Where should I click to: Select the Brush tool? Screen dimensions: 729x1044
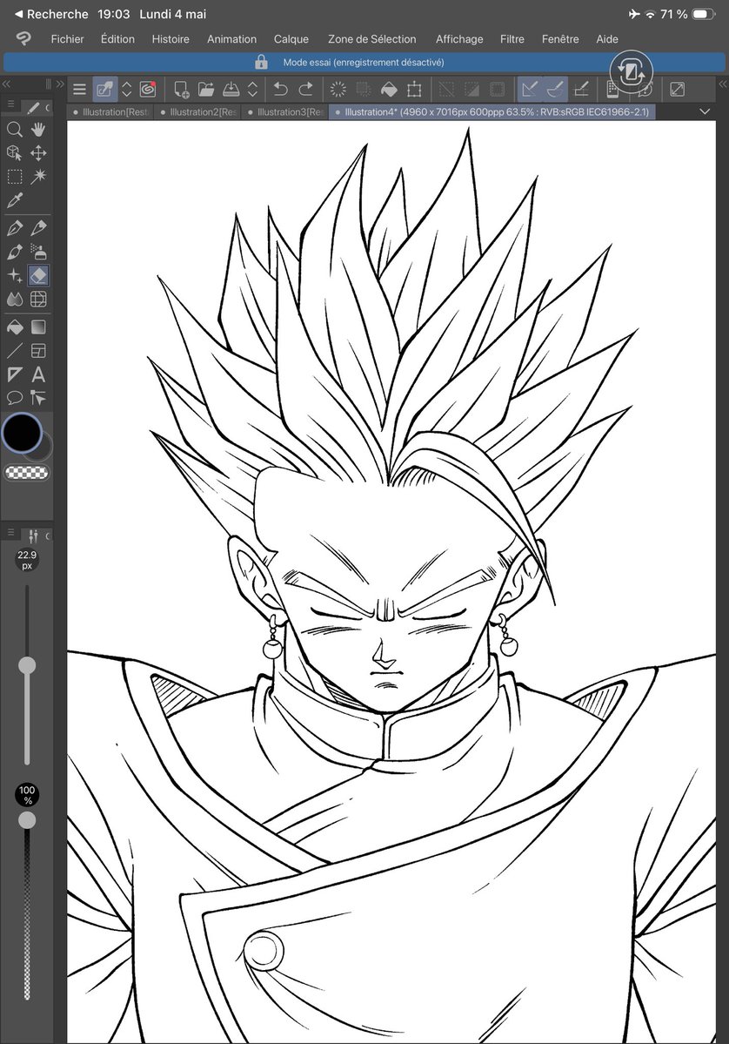tap(15, 253)
